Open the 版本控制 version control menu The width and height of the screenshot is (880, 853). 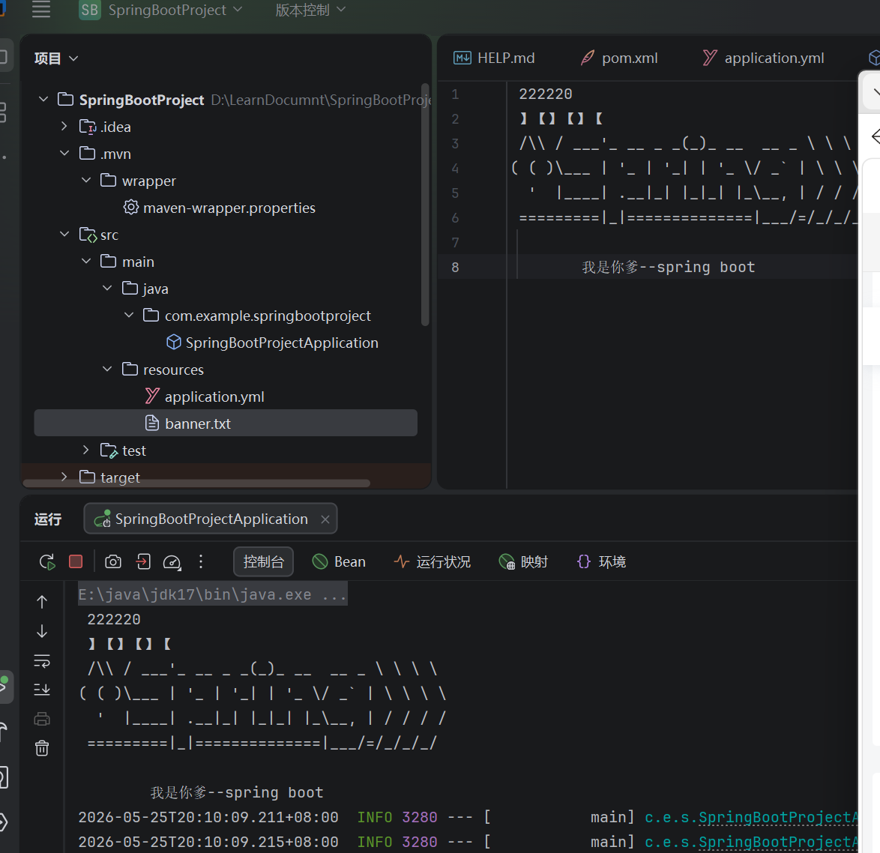(x=310, y=10)
